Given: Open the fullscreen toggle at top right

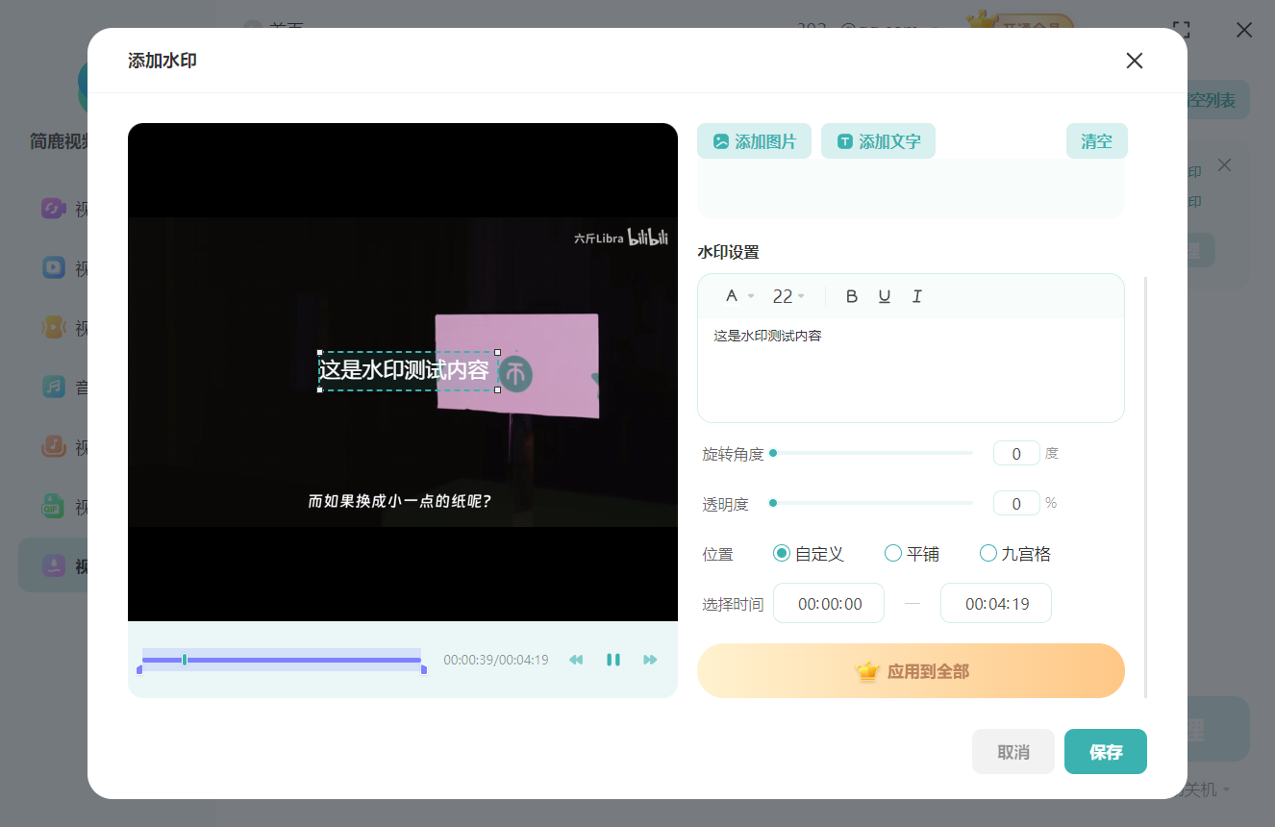Looking at the screenshot, I should 1182,30.
